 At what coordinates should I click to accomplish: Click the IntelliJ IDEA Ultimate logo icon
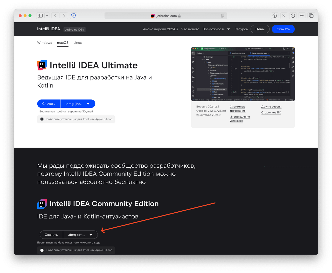coord(42,65)
